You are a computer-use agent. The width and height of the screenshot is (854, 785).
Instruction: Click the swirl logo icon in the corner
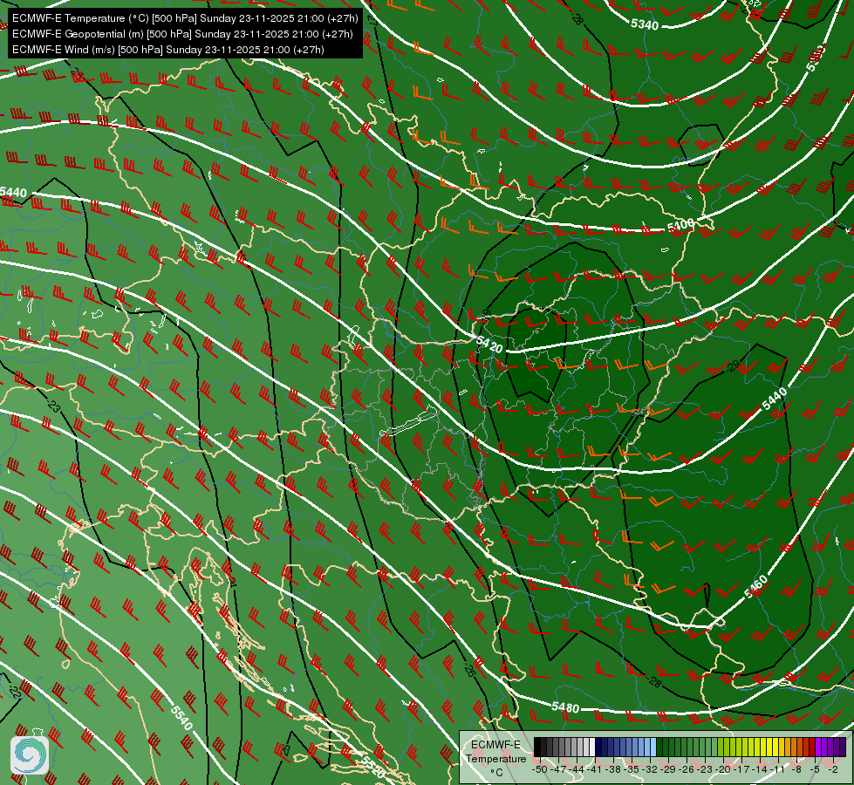[x=30, y=755]
